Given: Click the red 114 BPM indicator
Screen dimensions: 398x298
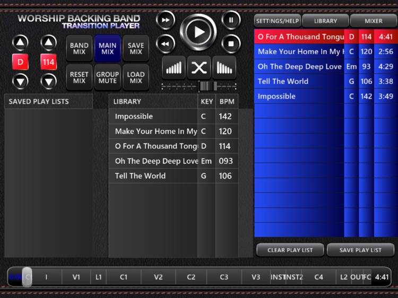Looking at the screenshot, I should point(48,62).
